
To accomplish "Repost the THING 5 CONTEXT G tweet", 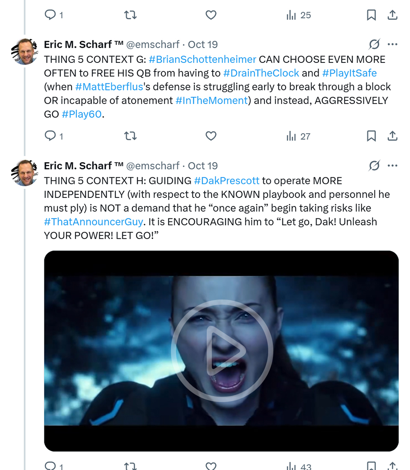I will (x=130, y=136).
